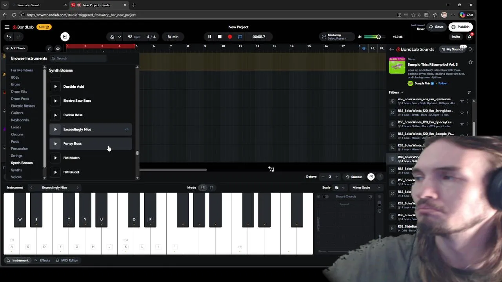Pause playback
This screenshot has width=502, height=282.
point(209,37)
